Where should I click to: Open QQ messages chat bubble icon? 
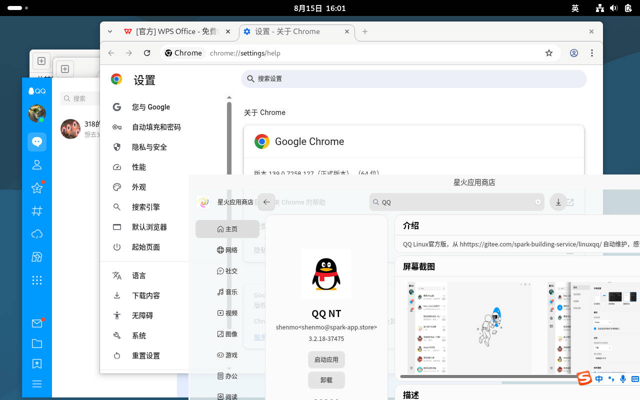(x=37, y=142)
